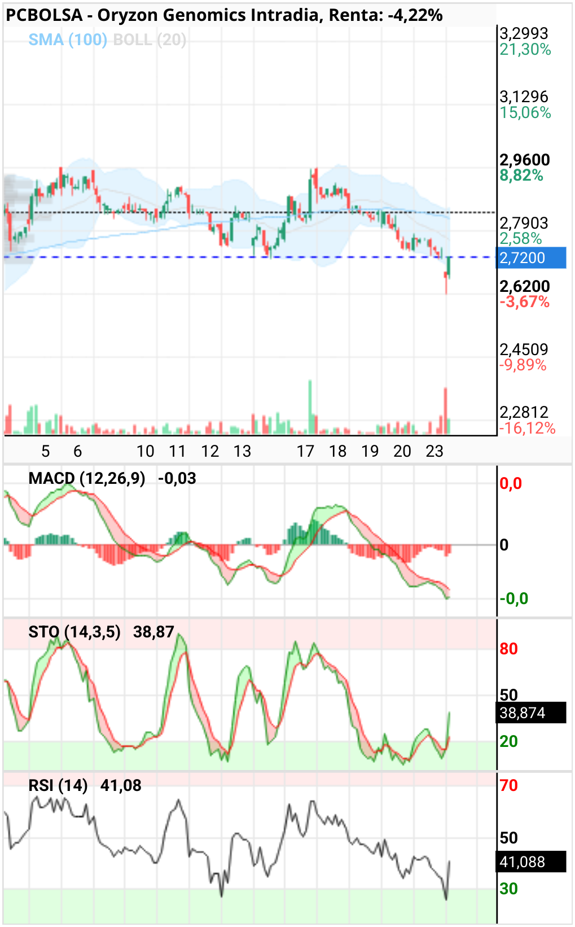Viewport: 575px width, 927px height.
Task: Click the green -0,0 MACD scale label
Action: pyautogui.click(x=514, y=598)
